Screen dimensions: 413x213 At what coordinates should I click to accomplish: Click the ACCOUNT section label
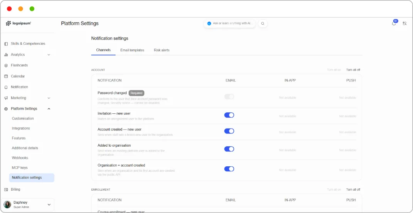point(98,70)
